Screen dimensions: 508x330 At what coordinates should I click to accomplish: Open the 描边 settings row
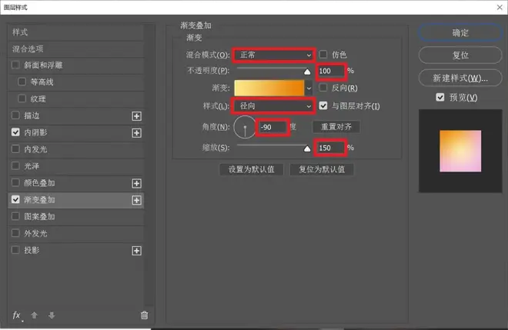point(75,115)
